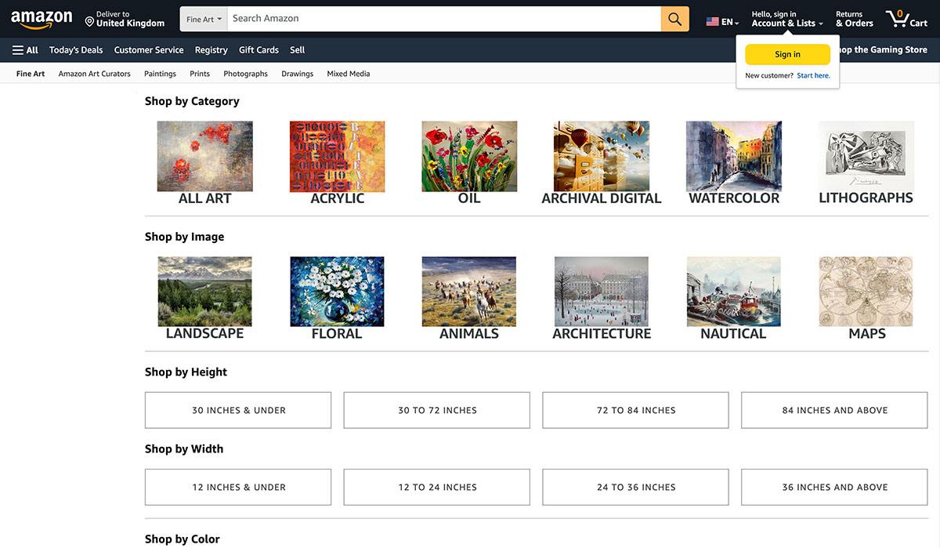This screenshot has height=548, width=940.
Task: Click inside the Search Amazon field
Action: tap(431, 17)
